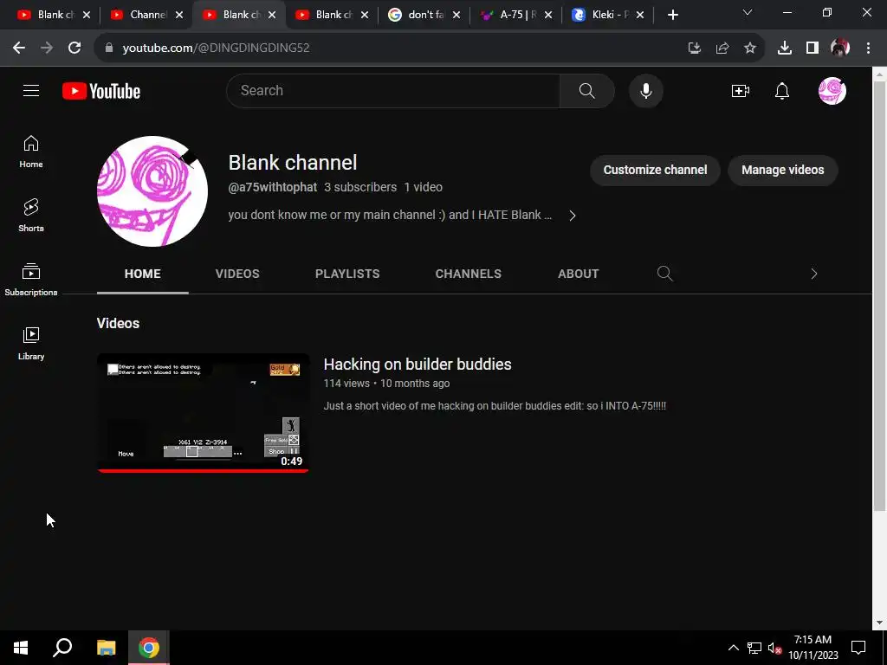This screenshot has height=665, width=887.
Task: Close the A-75 browser tab
Action: pyautogui.click(x=547, y=15)
